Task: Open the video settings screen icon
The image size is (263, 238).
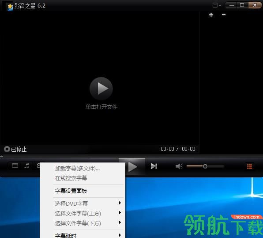Action: click(x=15, y=166)
